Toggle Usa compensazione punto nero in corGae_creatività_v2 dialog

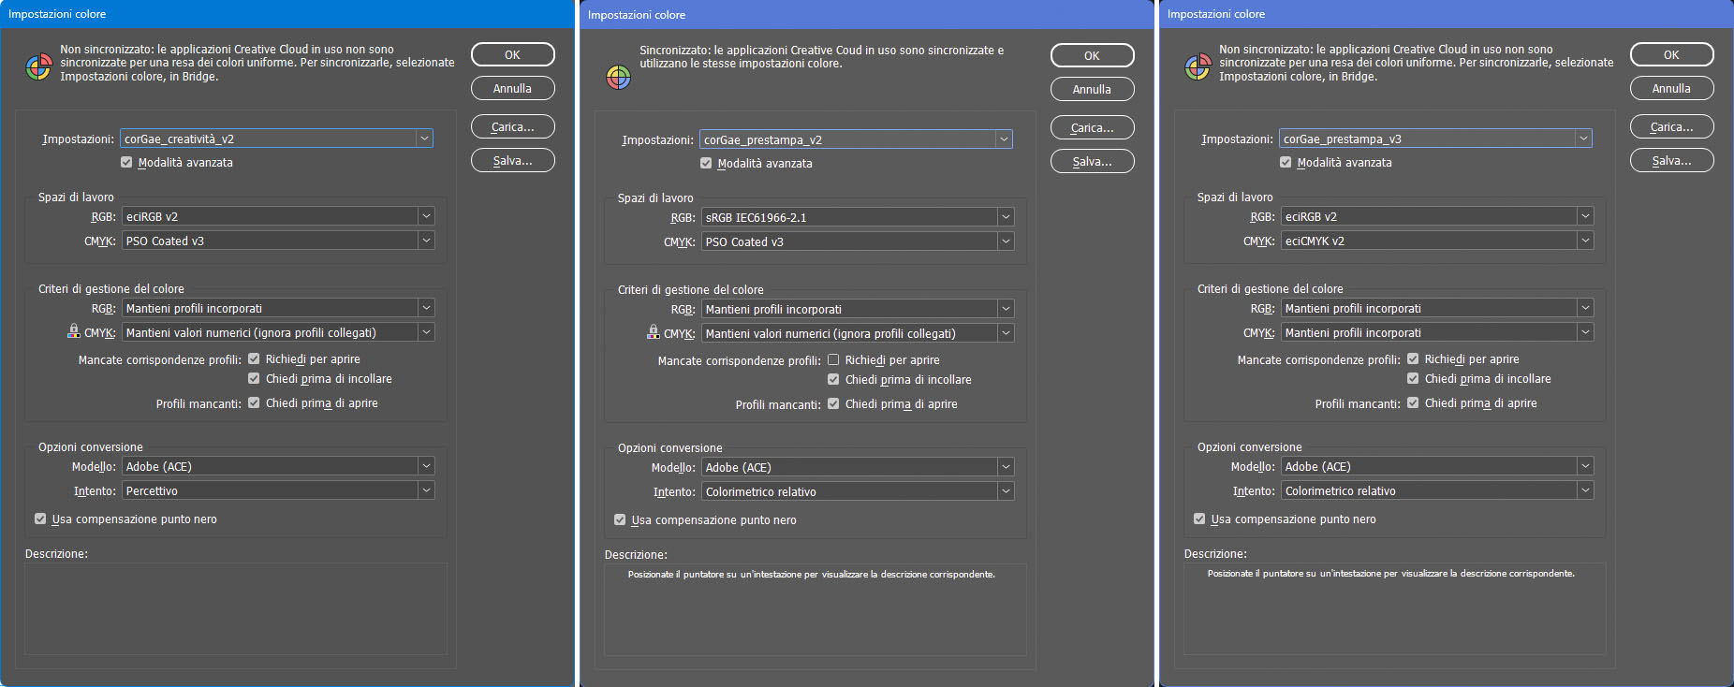(x=40, y=519)
